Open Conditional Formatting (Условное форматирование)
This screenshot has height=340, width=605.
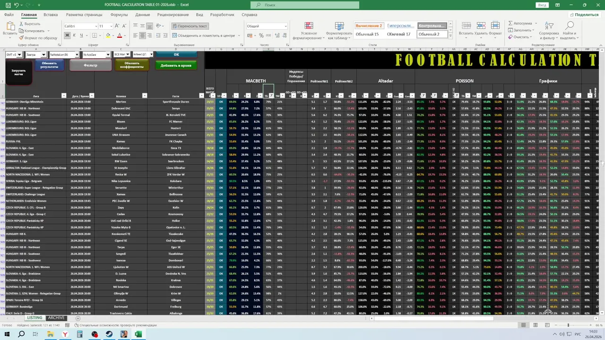[309, 31]
